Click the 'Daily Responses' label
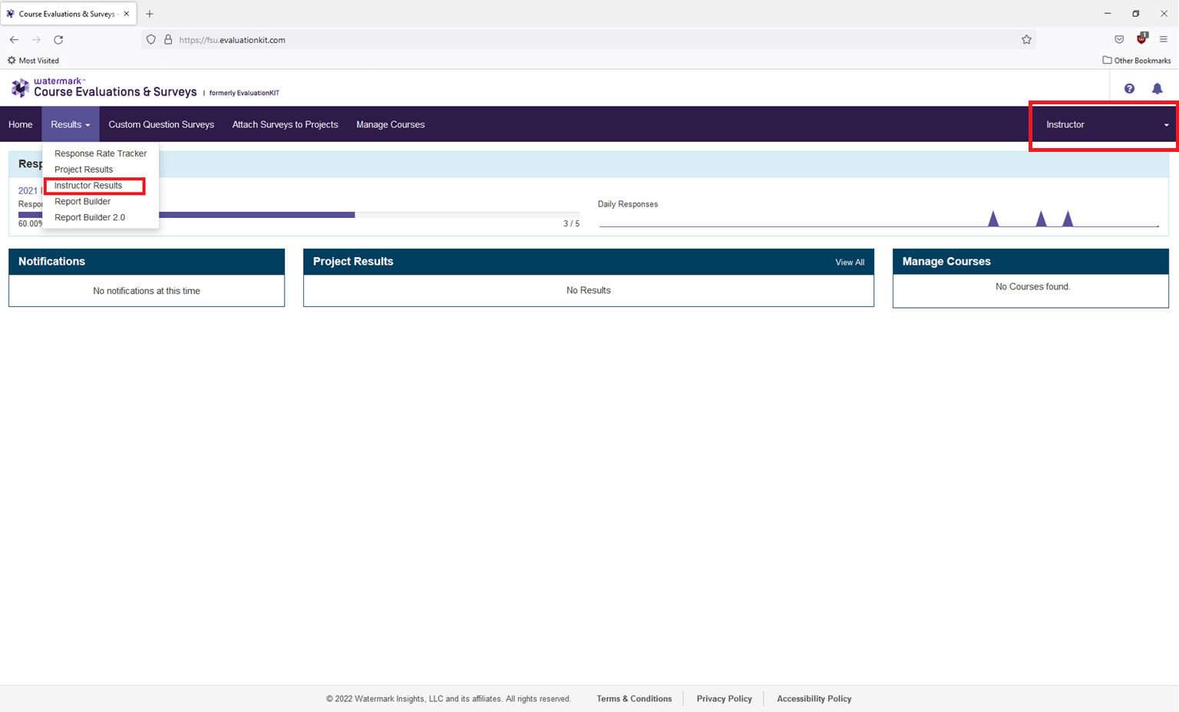 click(628, 204)
